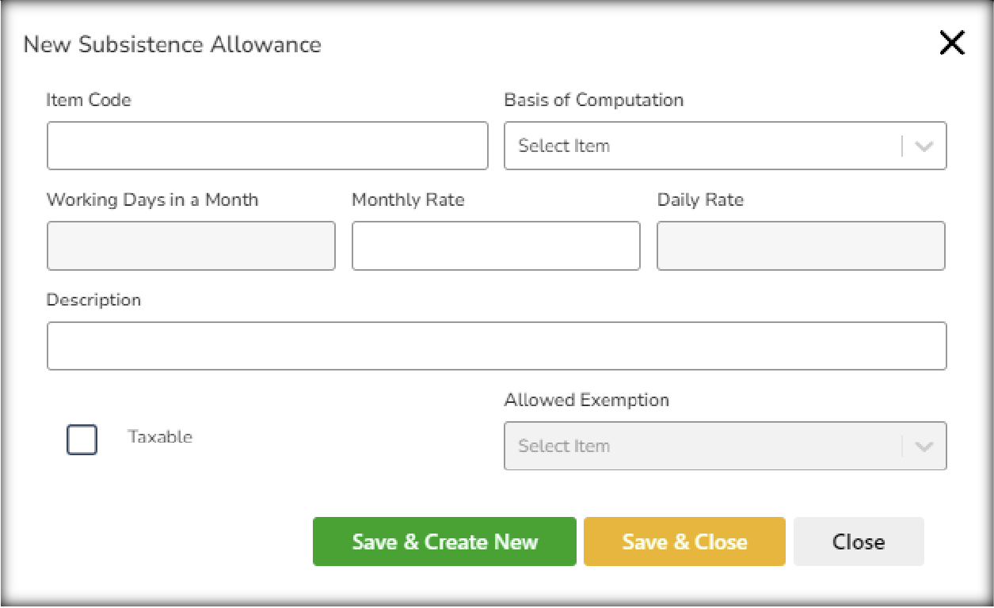Close the dialog with the X icon
This screenshot has width=994, height=608.
[x=951, y=44]
